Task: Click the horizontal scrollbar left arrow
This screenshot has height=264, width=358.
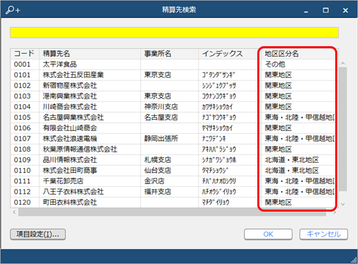Action: [14, 212]
